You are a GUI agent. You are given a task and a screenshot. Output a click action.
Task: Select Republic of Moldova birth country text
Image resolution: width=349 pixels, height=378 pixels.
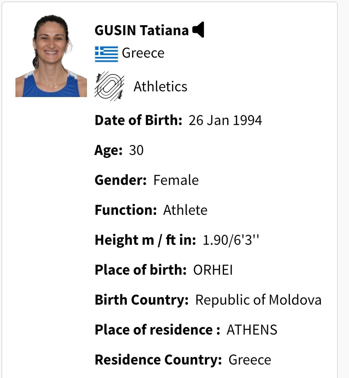click(259, 300)
